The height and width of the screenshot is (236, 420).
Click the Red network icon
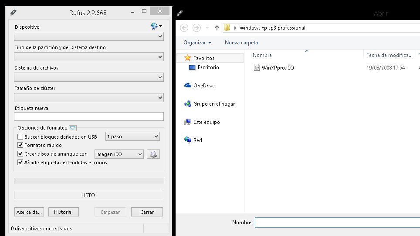pyautogui.click(x=187, y=140)
